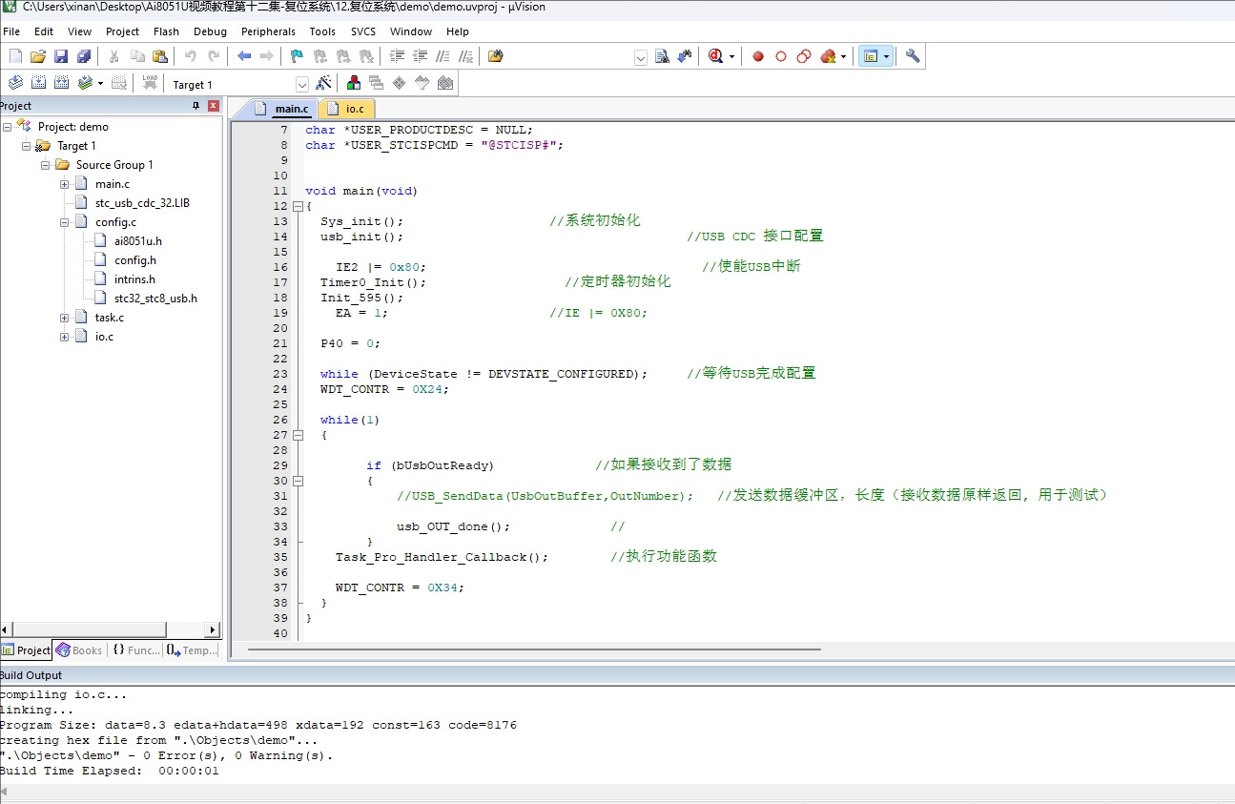The image size is (1235, 804).
Task: Click the Copy icon
Action: (x=137, y=56)
